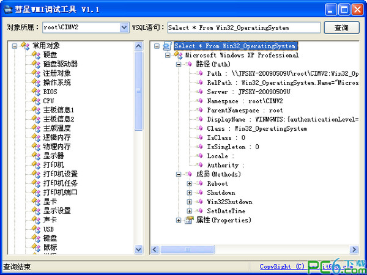The width and height of the screenshot is (367, 275).
Task: Click the 打印机 item icon
Action: coord(36,165)
